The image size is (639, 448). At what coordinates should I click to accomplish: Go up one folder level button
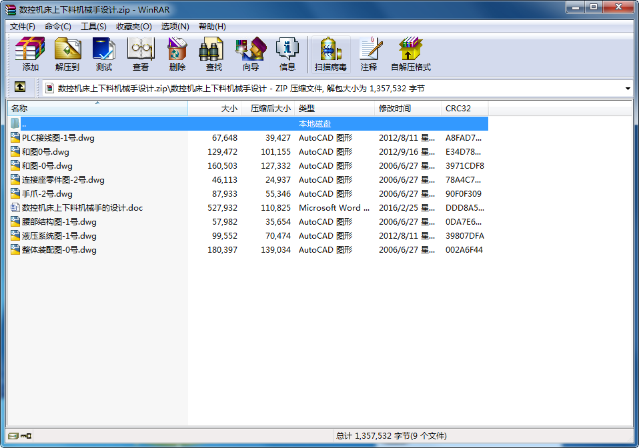click(20, 87)
